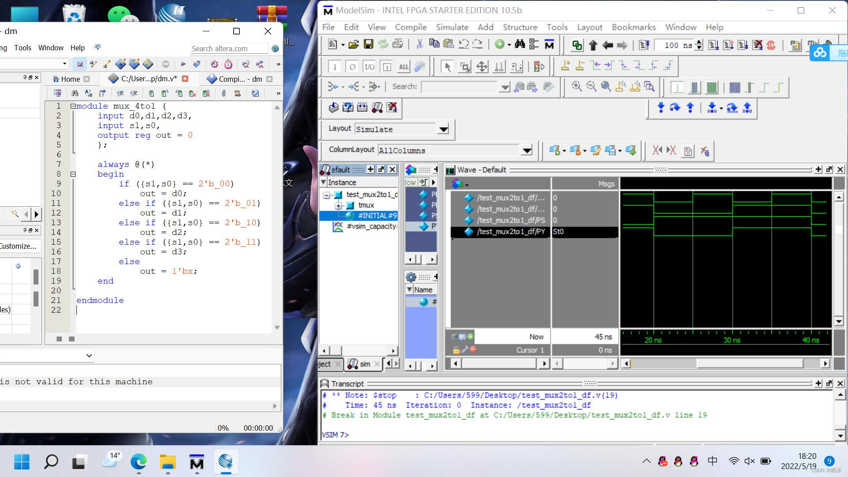Toggle code folding for module mux_4to1
This screenshot has height=477, width=848.
[73, 106]
